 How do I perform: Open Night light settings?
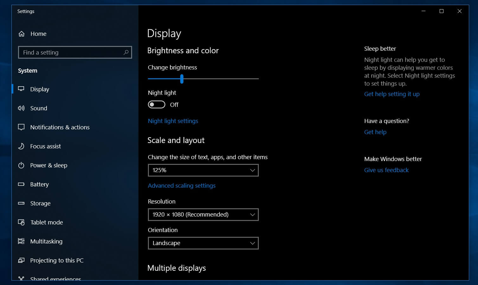coord(173,121)
